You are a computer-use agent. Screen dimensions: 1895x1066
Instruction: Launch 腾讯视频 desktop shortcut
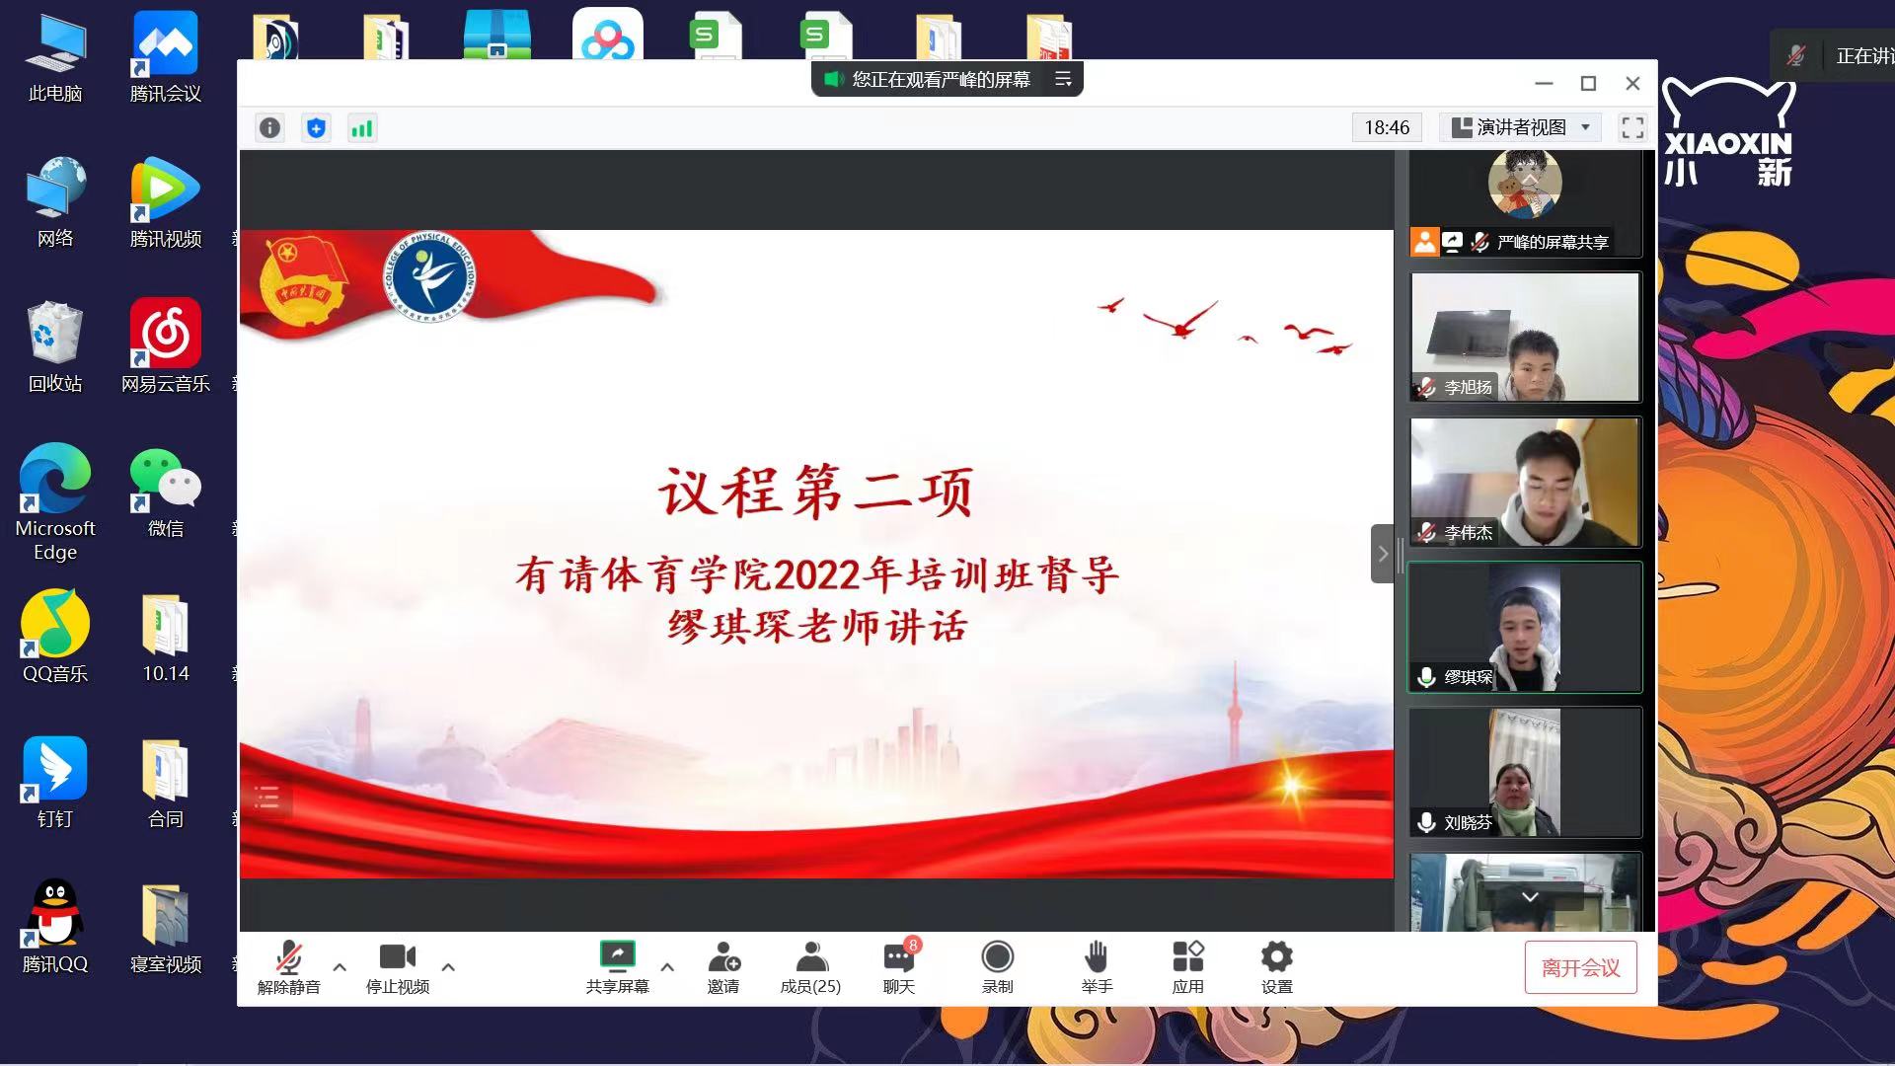(166, 203)
